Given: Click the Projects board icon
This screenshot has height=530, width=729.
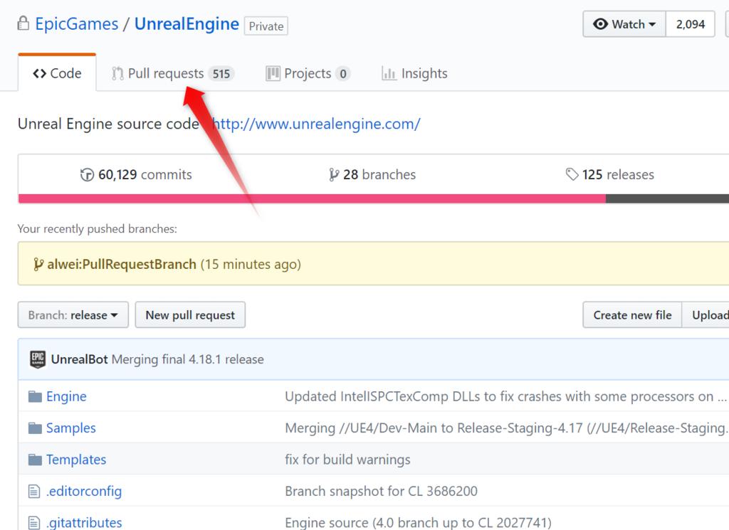Looking at the screenshot, I should (273, 73).
